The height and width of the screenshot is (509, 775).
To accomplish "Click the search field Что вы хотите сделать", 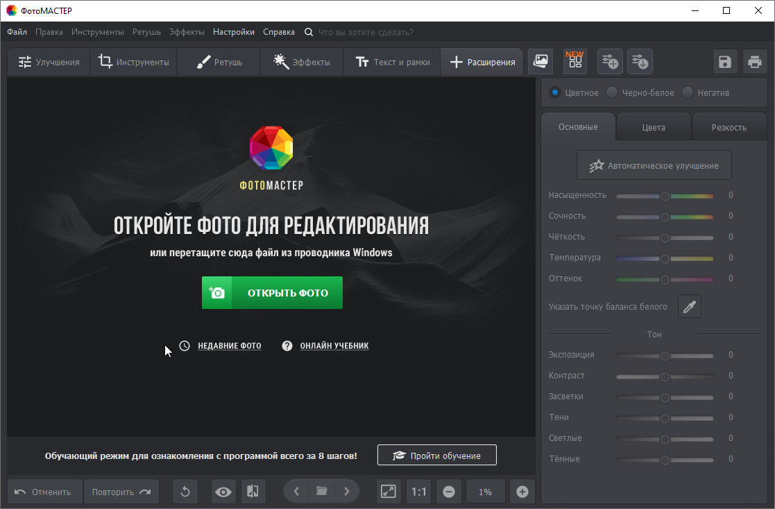I will coord(366,32).
